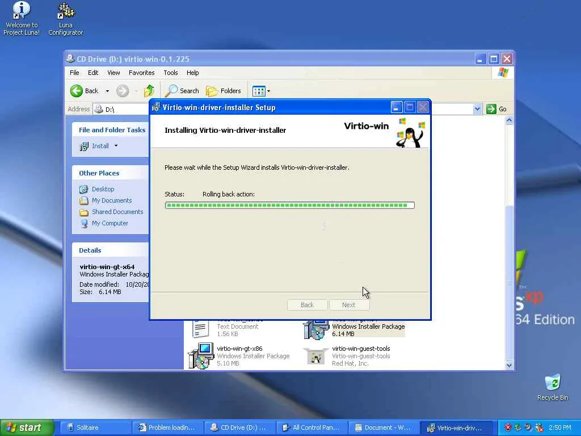Switch to Problem loading taskbar item

[x=167, y=427]
